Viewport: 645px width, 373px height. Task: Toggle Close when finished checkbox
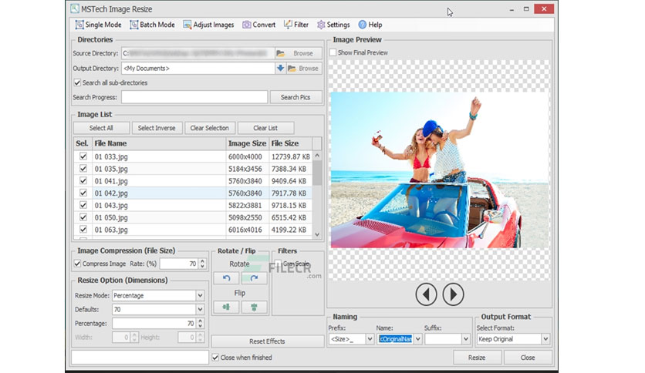tap(215, 358)
